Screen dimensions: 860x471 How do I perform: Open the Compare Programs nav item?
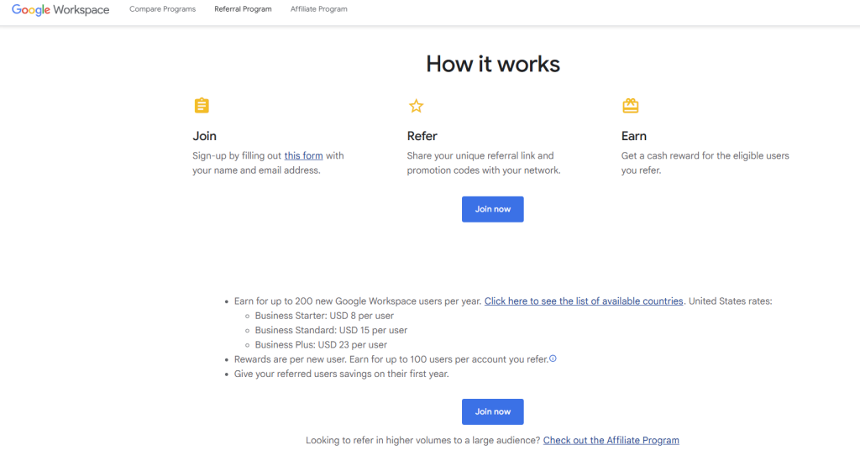(x=162, y=9)
